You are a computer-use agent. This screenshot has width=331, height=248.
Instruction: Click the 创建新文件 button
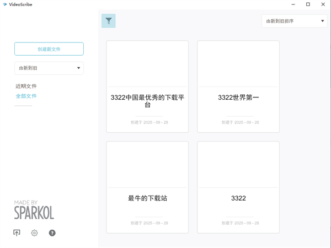[49, 49]
